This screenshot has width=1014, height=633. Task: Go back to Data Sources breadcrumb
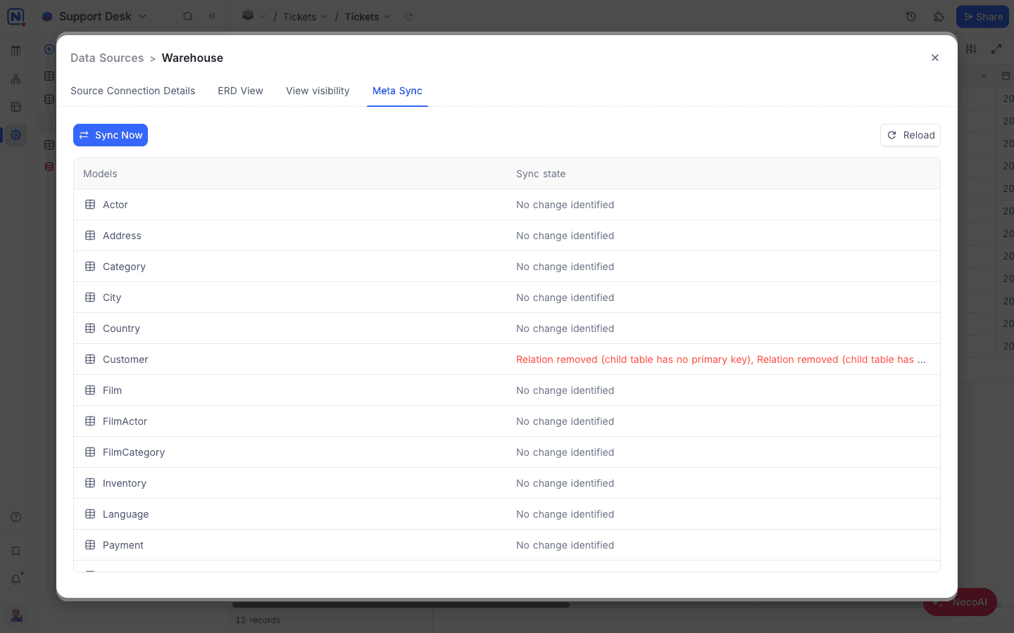(107, 58)
